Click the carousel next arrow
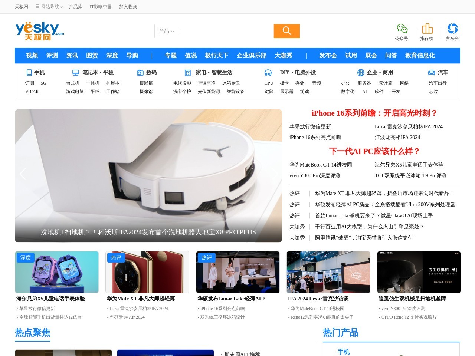475x356 pixels. 275,174
